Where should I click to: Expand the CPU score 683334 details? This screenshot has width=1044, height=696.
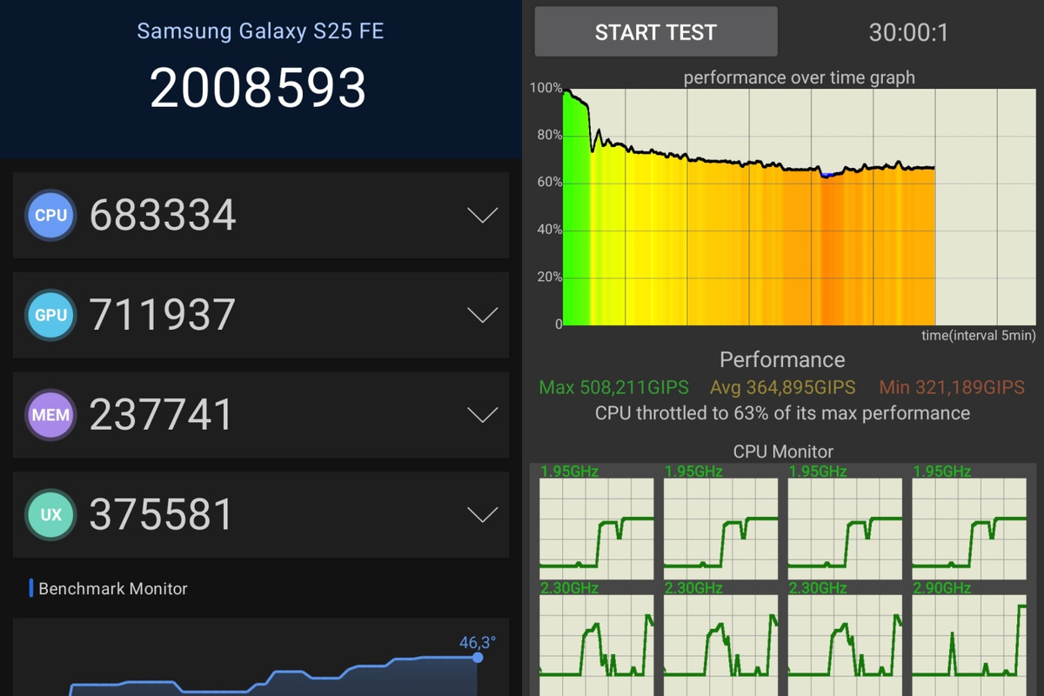(482, 215)
